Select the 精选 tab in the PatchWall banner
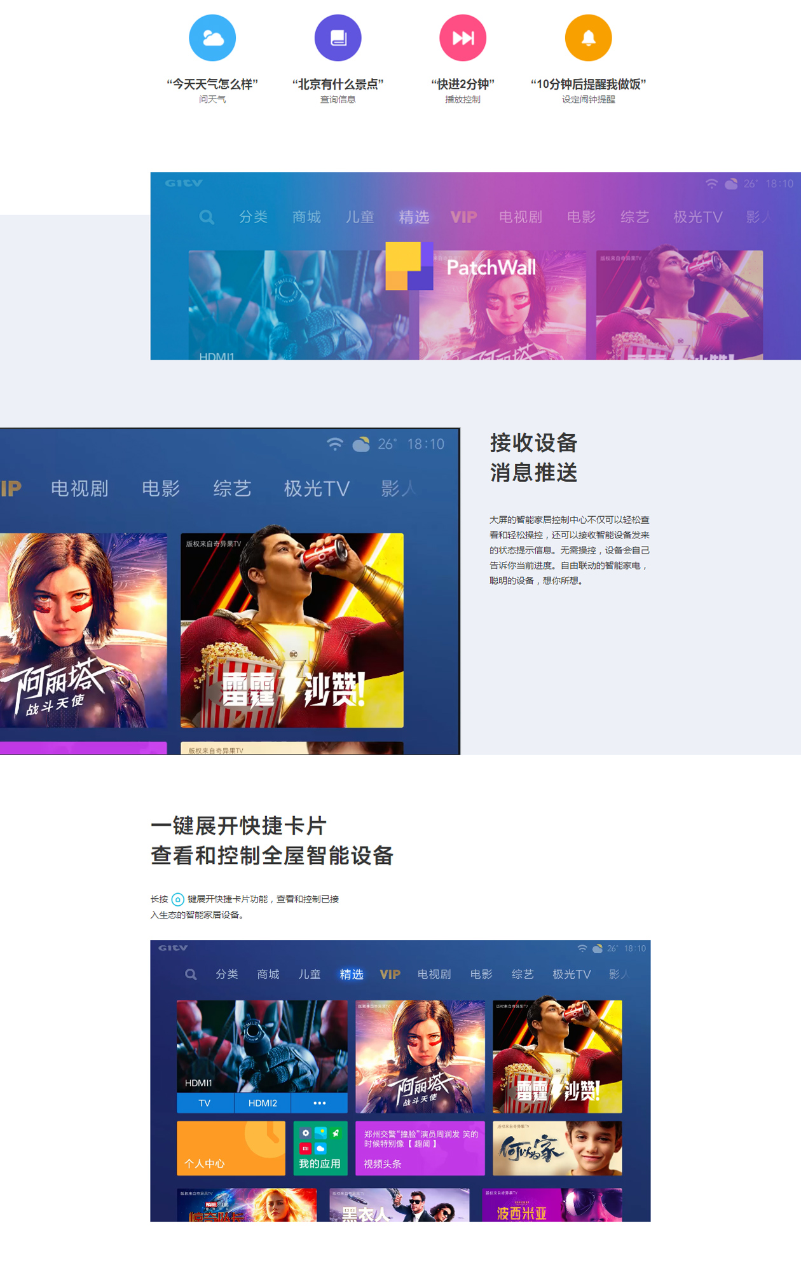Viewport: 801px width, 1270px height. click(x=414, y=217)
